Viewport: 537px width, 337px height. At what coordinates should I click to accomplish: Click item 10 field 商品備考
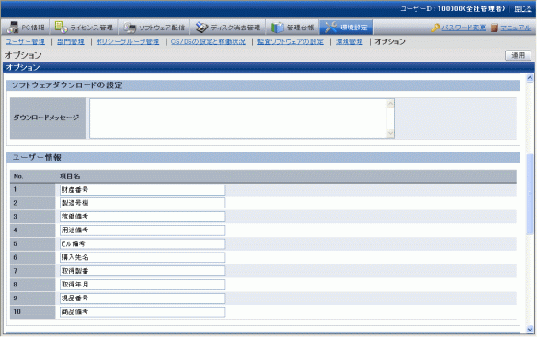point(143,312)
